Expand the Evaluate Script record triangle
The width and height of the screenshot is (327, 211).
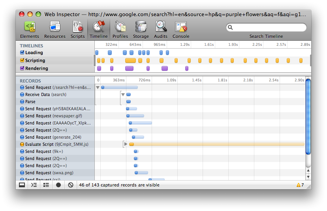click(126, 144)
